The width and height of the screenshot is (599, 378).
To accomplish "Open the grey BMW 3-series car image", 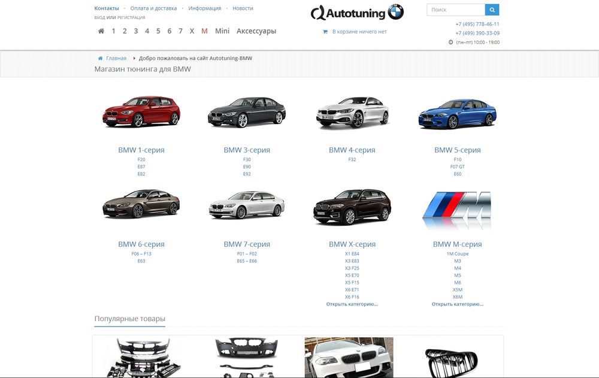I will pos(247,113).
